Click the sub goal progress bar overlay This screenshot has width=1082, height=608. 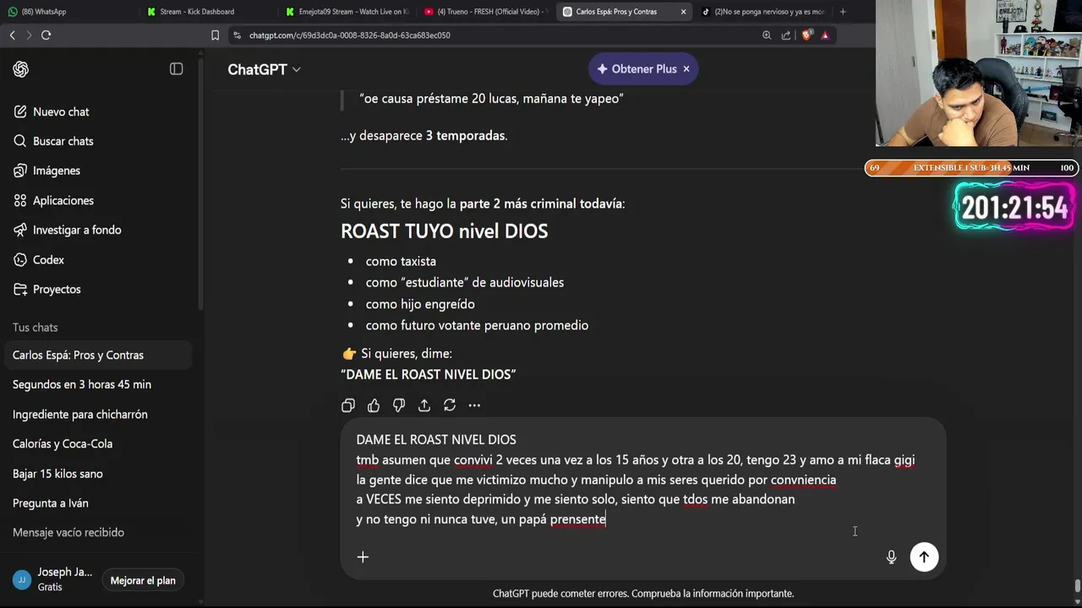(971, 168)
